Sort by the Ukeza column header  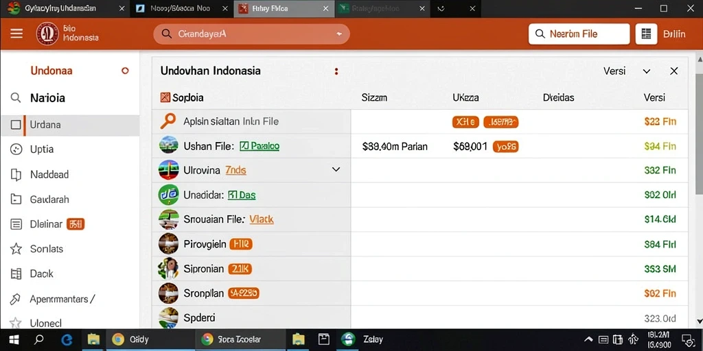465,97
